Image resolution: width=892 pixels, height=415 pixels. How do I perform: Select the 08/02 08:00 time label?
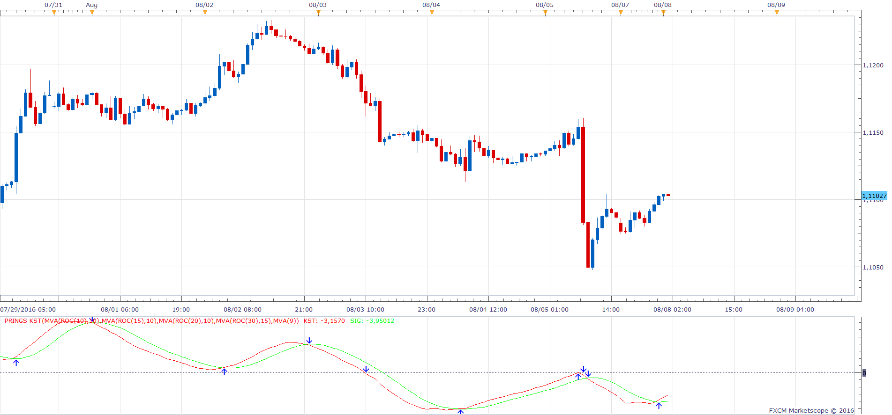pos(242,310)
